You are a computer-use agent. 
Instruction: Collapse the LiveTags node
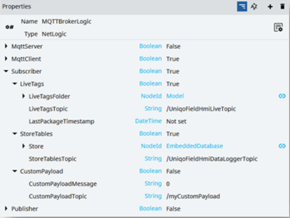tap(15, 84)
